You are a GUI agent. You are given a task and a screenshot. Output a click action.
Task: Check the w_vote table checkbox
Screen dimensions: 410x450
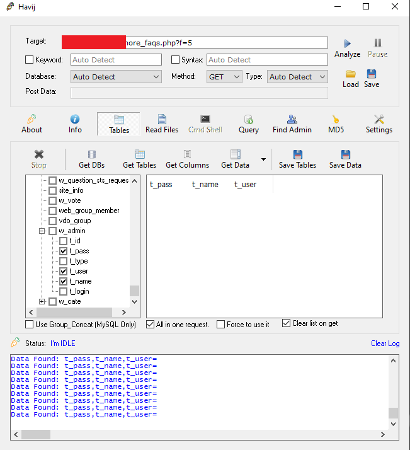tap(52, 200)
